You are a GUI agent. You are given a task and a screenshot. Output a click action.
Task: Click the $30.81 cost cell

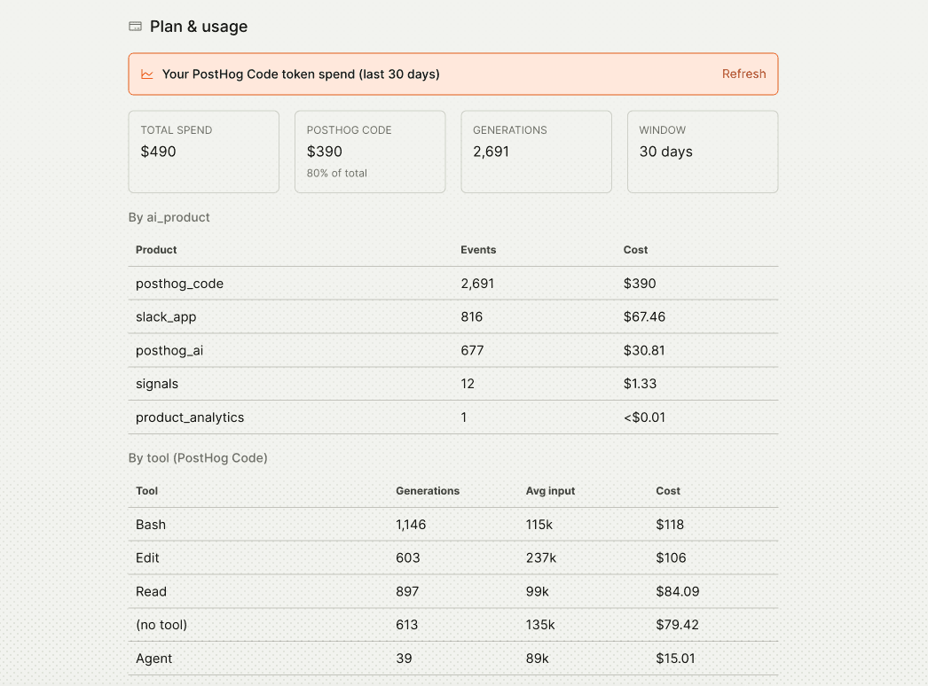[644, 350]
